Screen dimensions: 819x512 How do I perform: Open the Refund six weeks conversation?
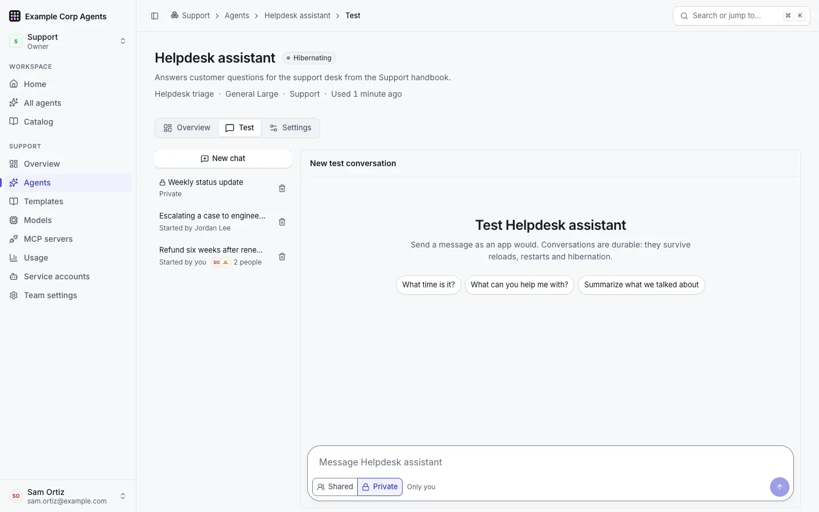tap(213, 256)
